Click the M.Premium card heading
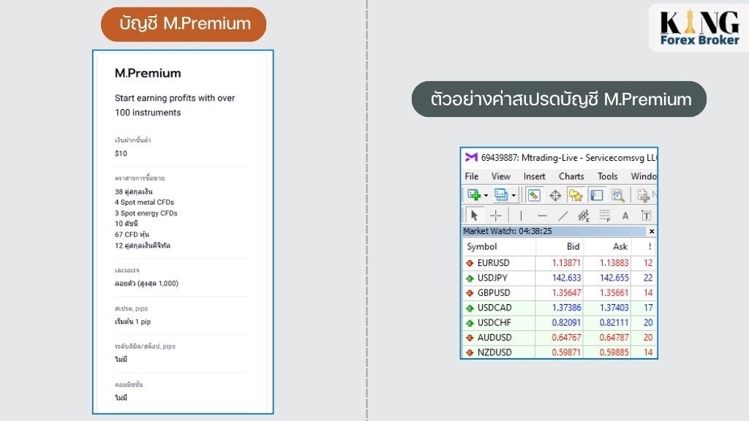 pos(148,73)
